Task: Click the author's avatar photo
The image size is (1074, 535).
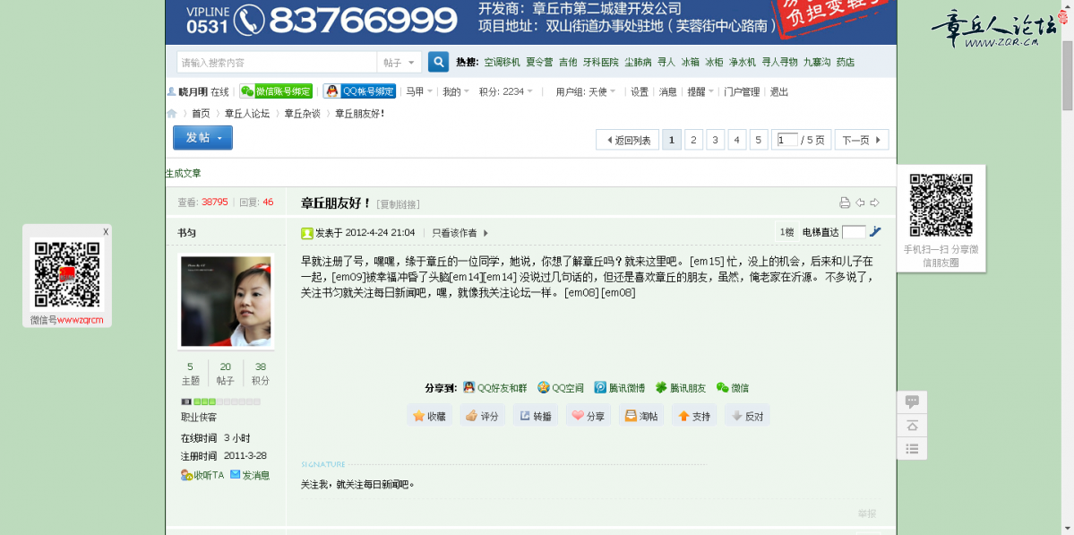Action: pos(226,301)
